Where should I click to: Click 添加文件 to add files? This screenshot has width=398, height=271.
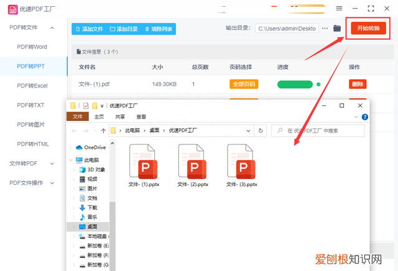(x=90, y=29)
